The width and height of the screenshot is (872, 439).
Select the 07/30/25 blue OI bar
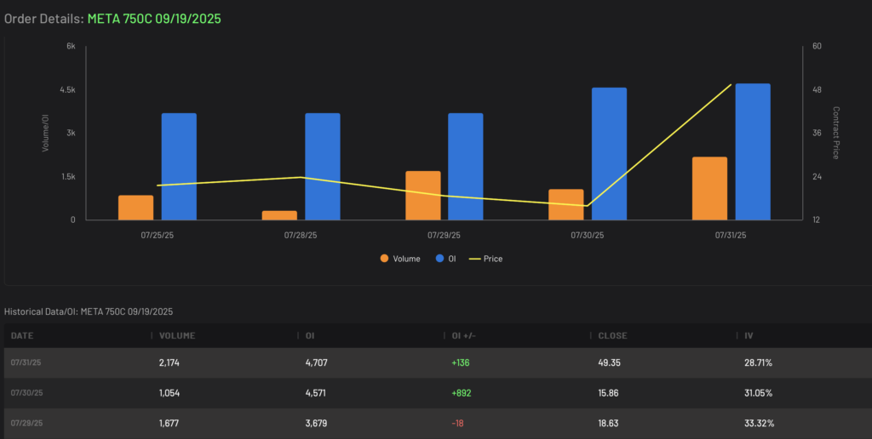coord(610,154)
